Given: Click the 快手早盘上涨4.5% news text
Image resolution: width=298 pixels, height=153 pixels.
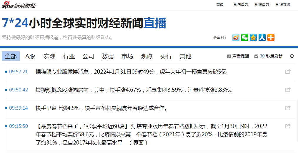Looking at the screenshot, I should click(101, 108).
